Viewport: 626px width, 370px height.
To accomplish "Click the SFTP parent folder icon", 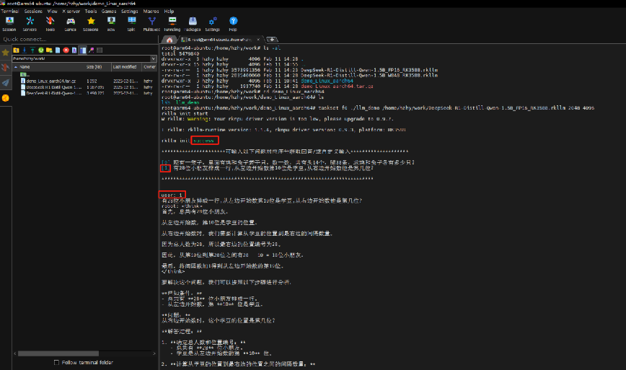I will pyautogui.click(x=16, y=50).
